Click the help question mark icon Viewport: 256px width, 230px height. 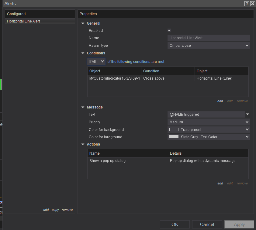(247, 4)
